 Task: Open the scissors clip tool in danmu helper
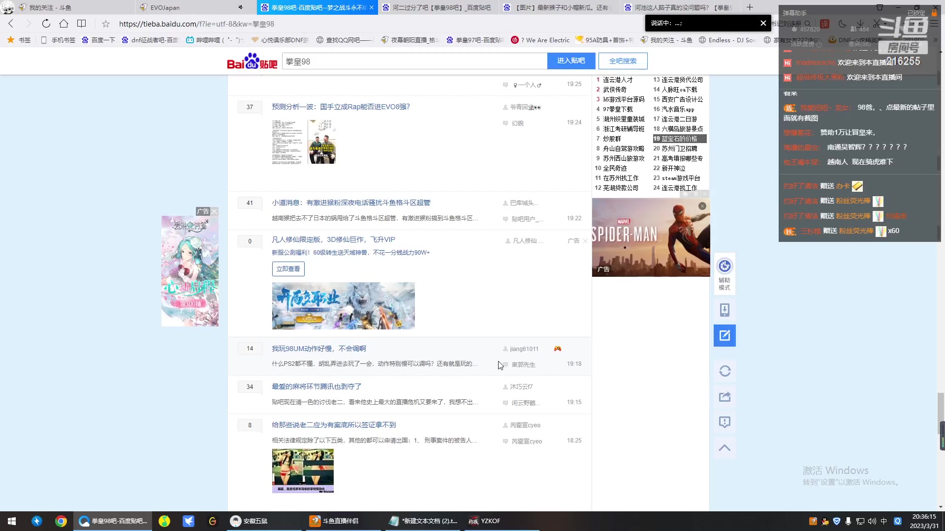tap(878, 24)
